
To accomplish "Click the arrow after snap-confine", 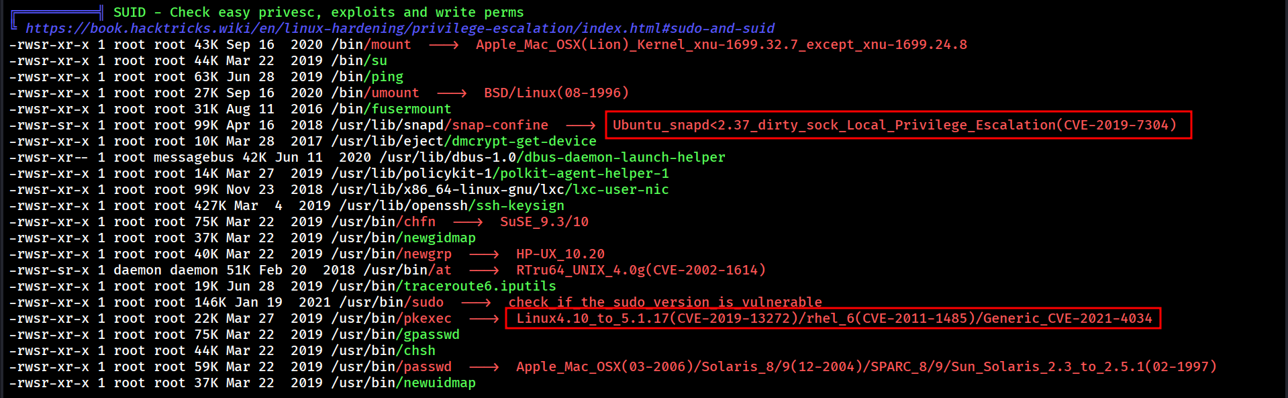I will click(581, 125).
